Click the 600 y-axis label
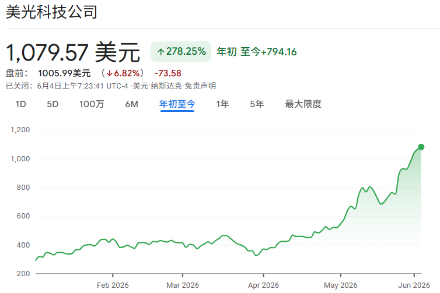 click(23, 216)
